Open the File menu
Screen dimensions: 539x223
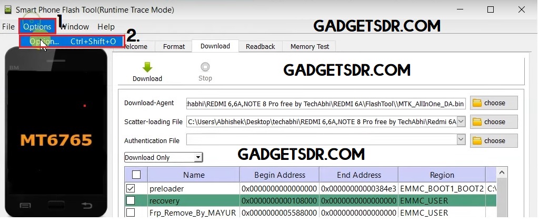(8, 27)
